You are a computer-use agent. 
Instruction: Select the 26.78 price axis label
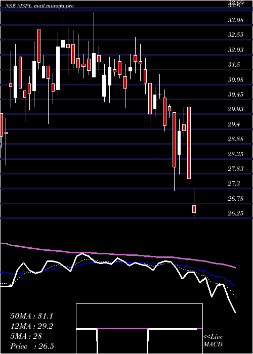(x=236, y=199)
